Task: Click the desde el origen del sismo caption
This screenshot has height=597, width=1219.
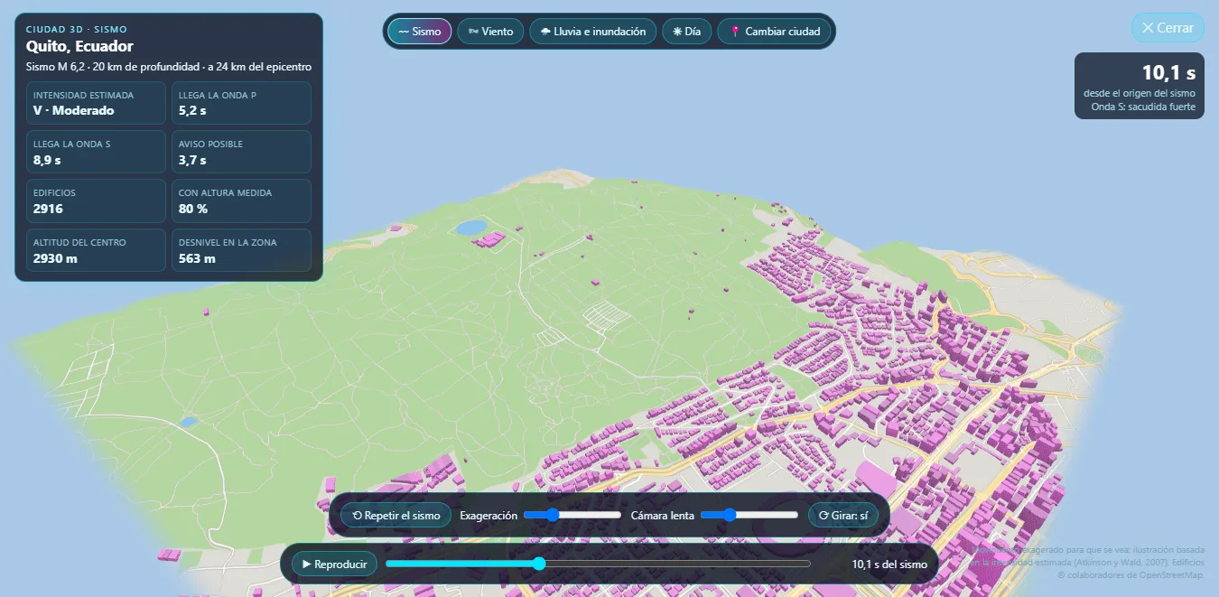Action: click(x=1140, y=93)
